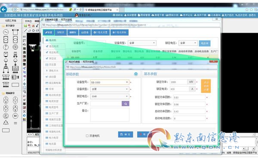The width and height of the screenshot is (258, 161).
Task: Pick the plain rectangle symbol in 井下部分
Action: tap(15, 85)
